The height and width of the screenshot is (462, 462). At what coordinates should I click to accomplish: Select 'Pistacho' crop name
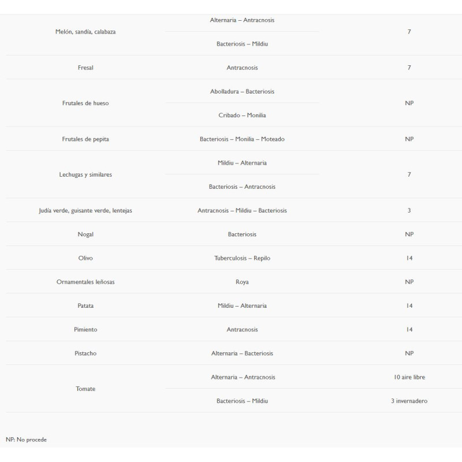[x=85, y=353]
